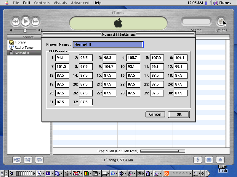This screenshot has height=177, width=237.
Task: Click FM preset 3 field showing 98.3
Action: [x=110, y=58]
